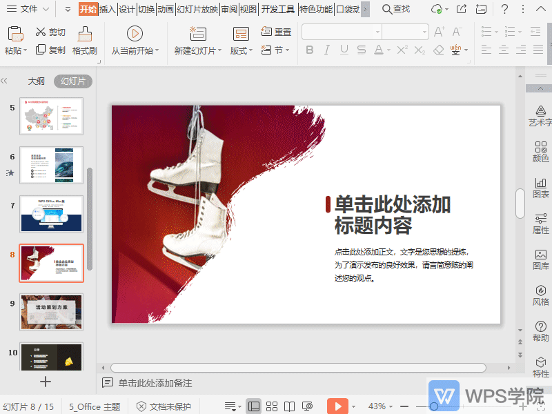The height and width of the screenshot is (414, 552).
Task: Click 单击此处添加备注 notes area
Action: pyautogui.click(x=155, y=383)
